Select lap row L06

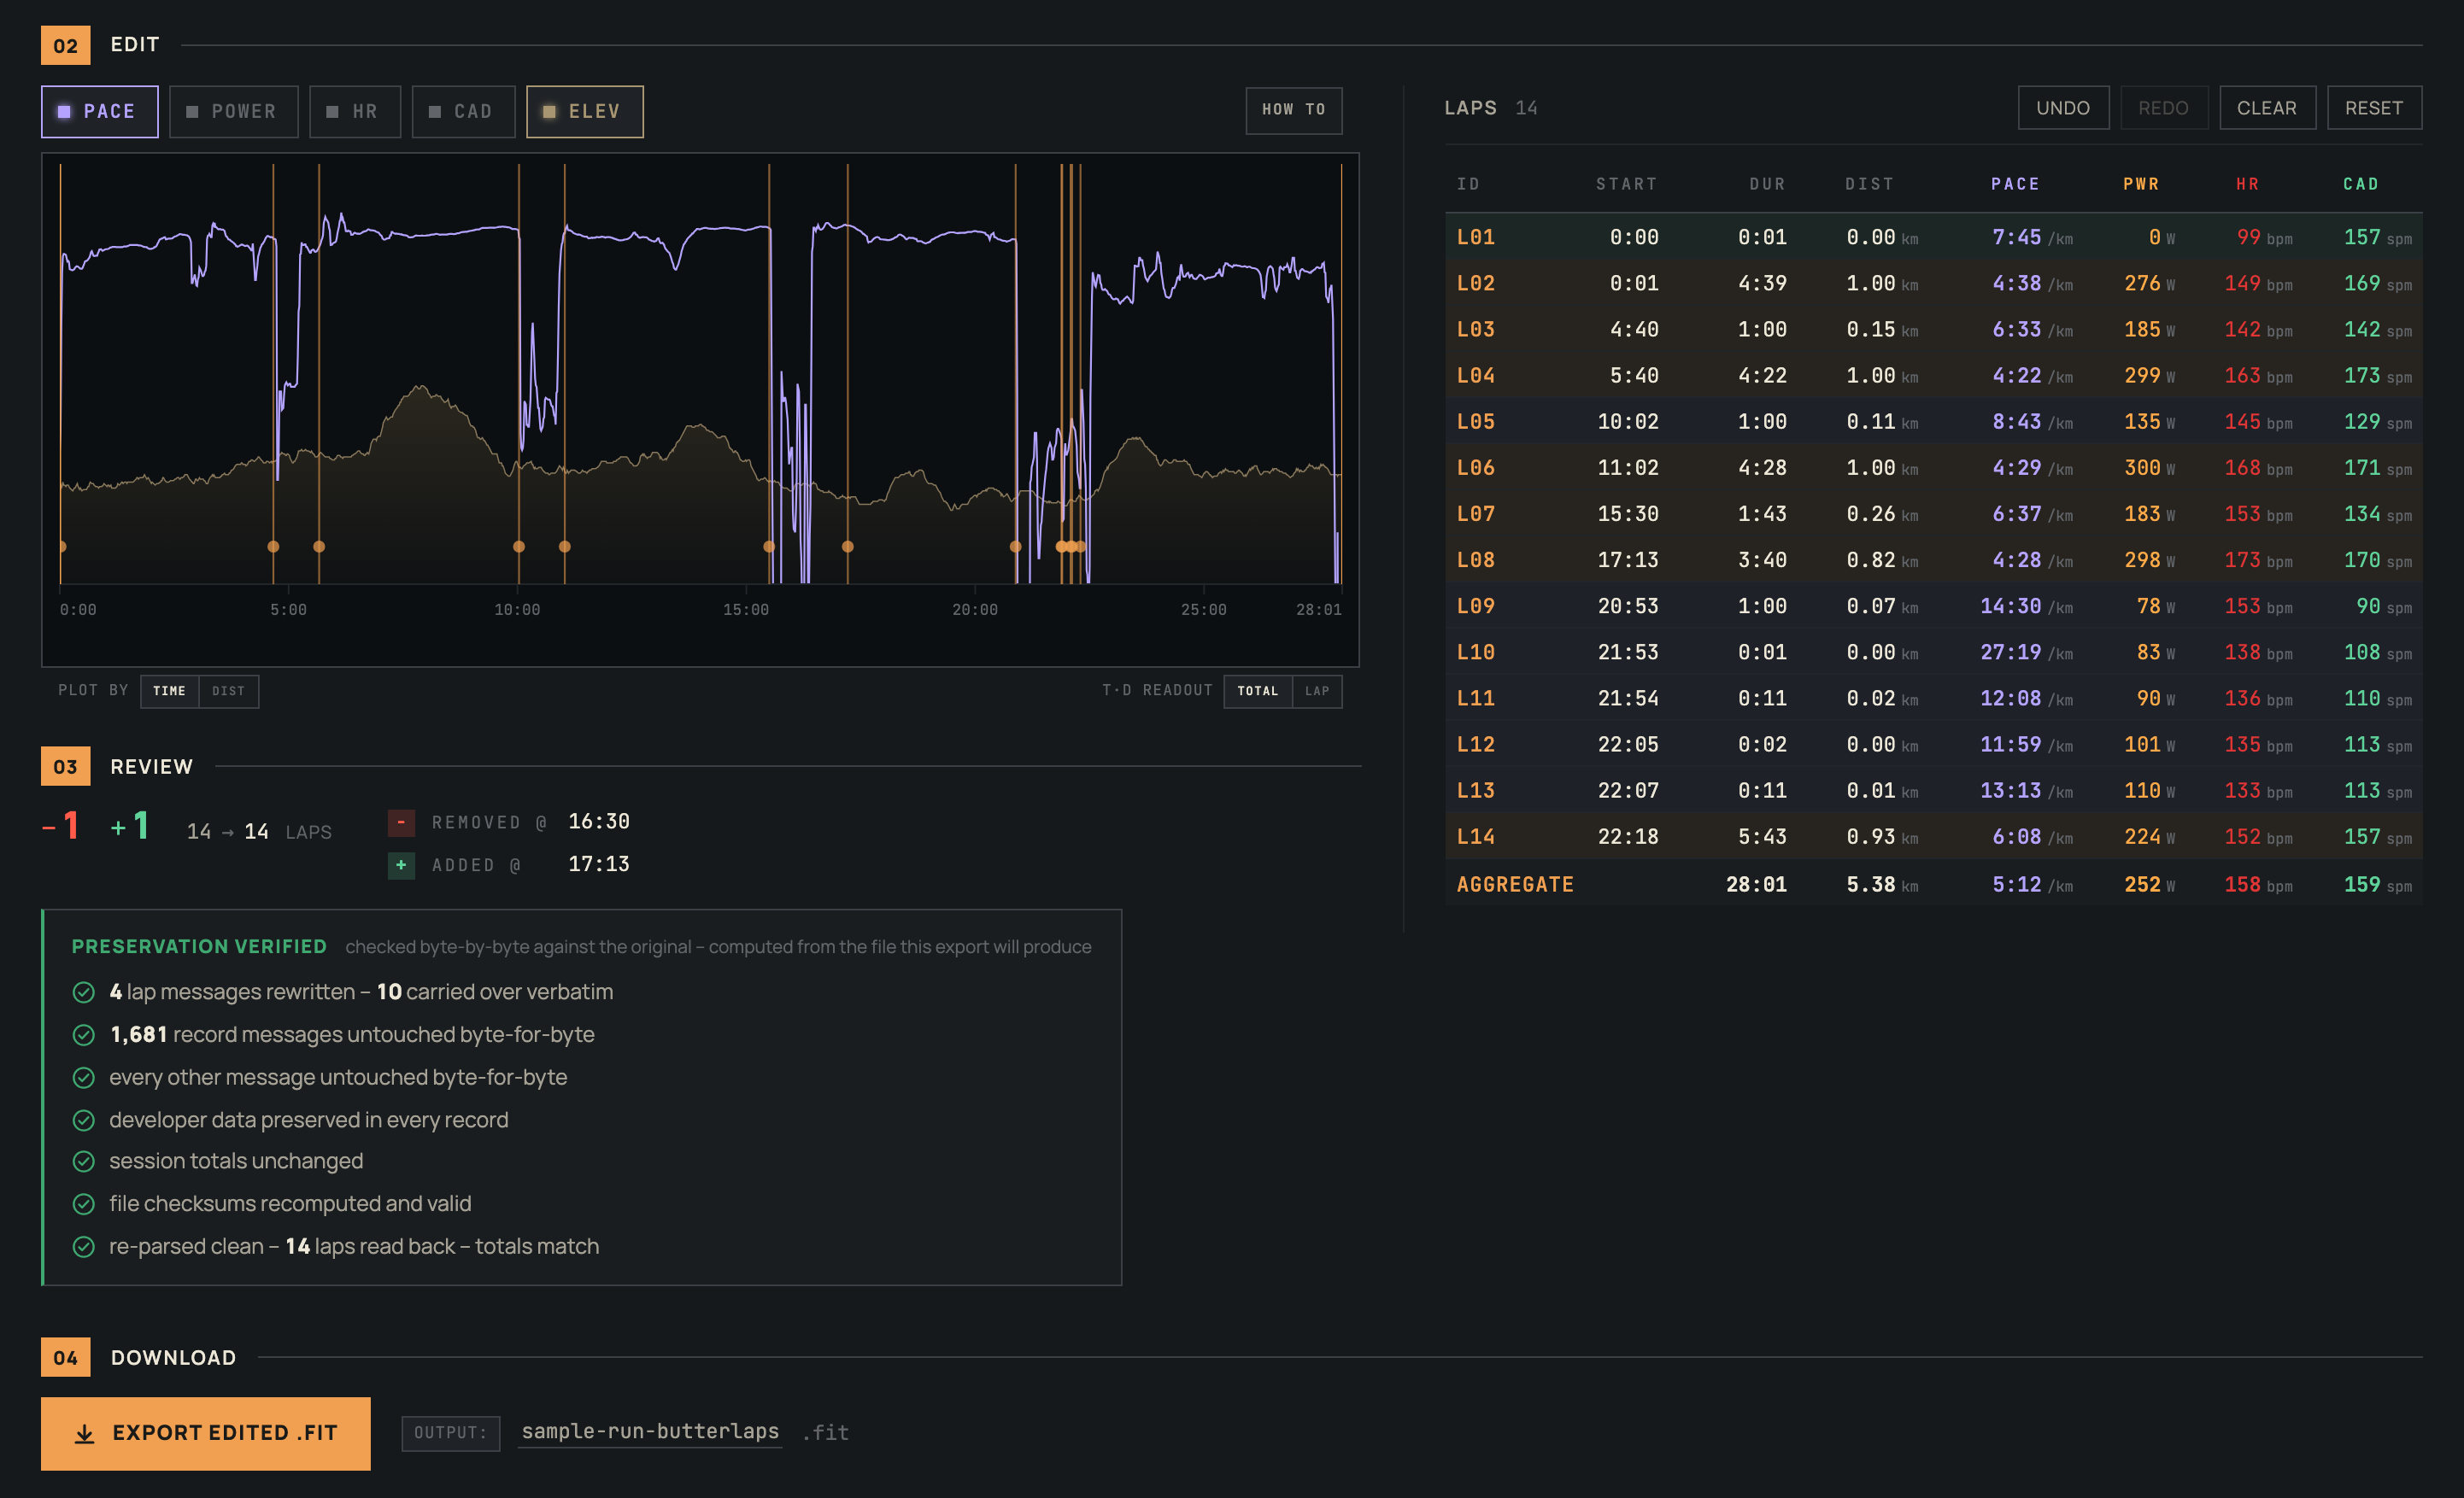[x=1933, y=466]
